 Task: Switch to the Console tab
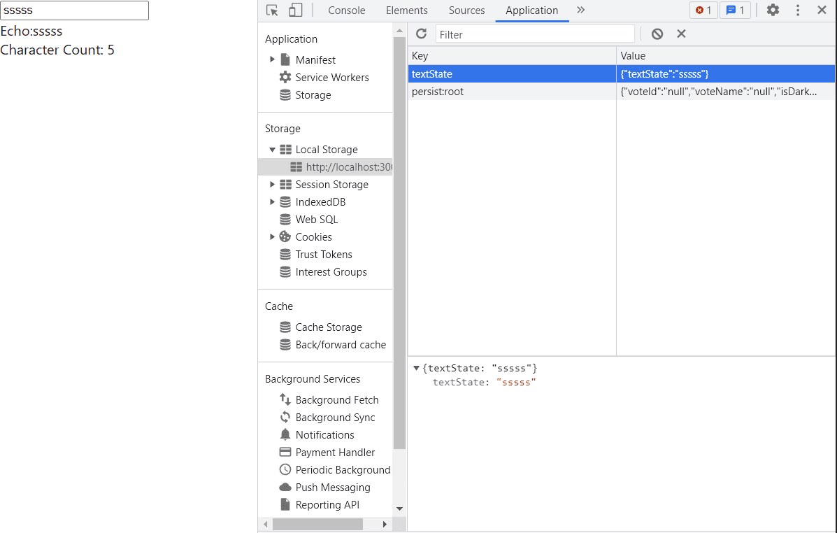347,10
